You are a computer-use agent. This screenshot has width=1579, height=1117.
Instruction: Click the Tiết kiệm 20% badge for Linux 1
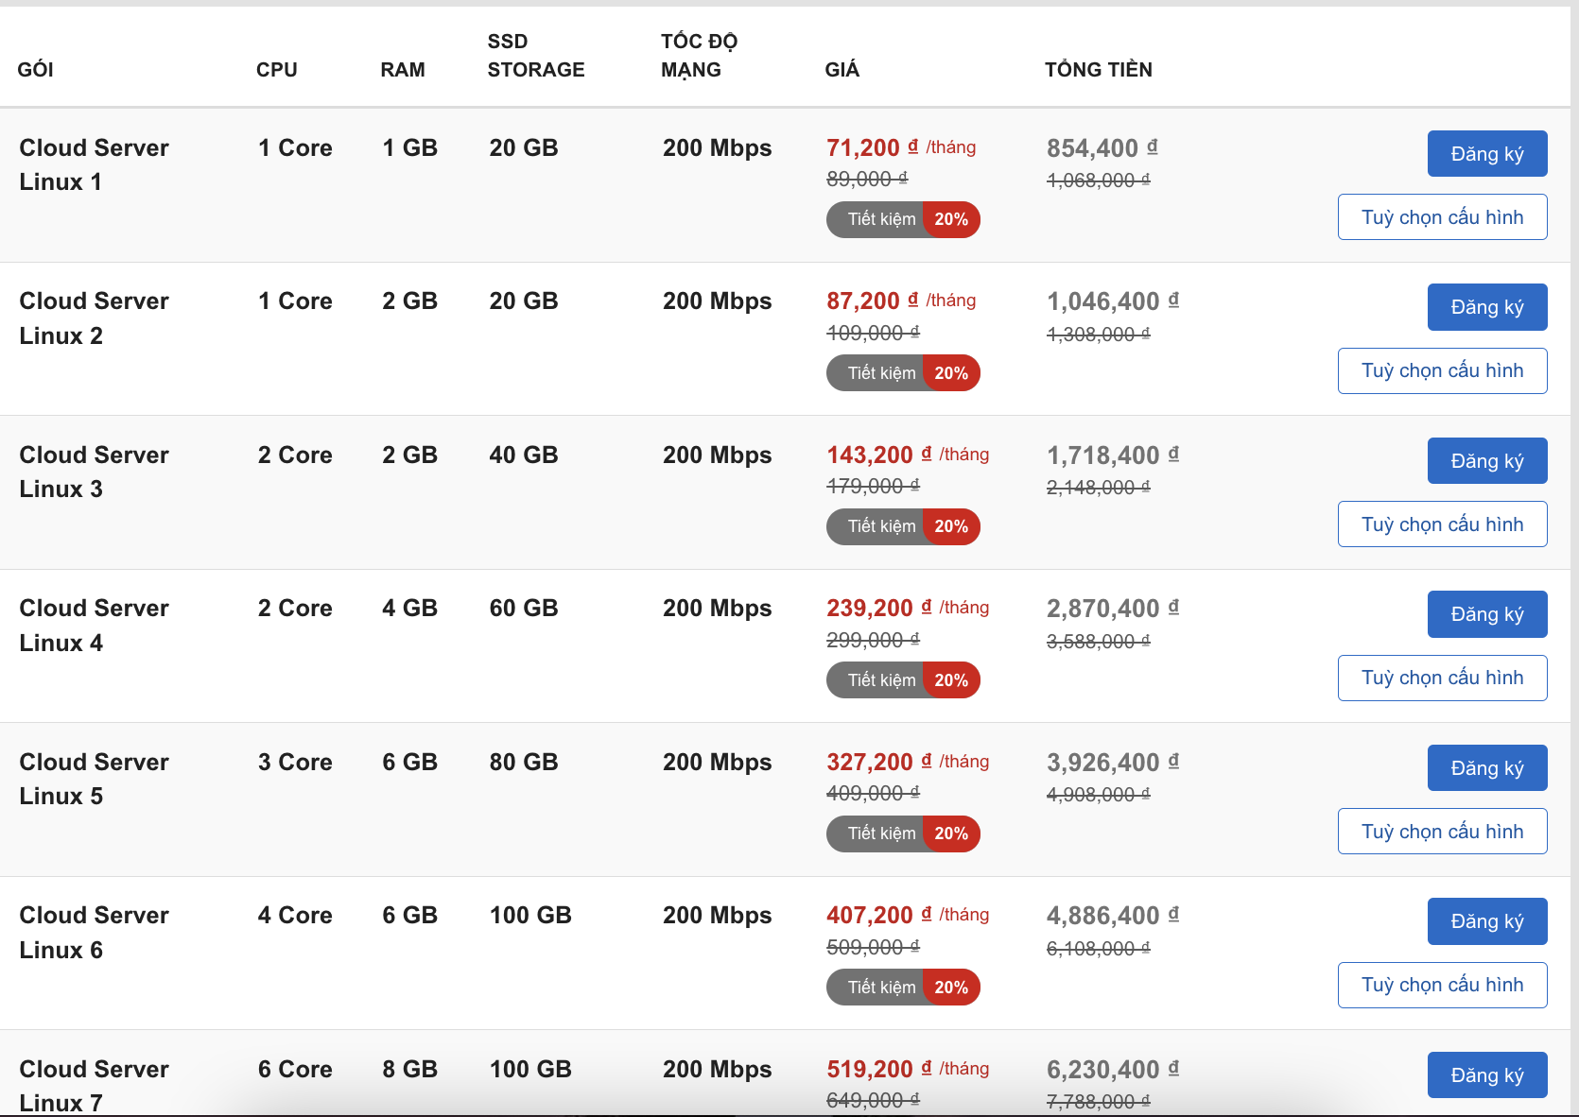(x=903, y=219)
